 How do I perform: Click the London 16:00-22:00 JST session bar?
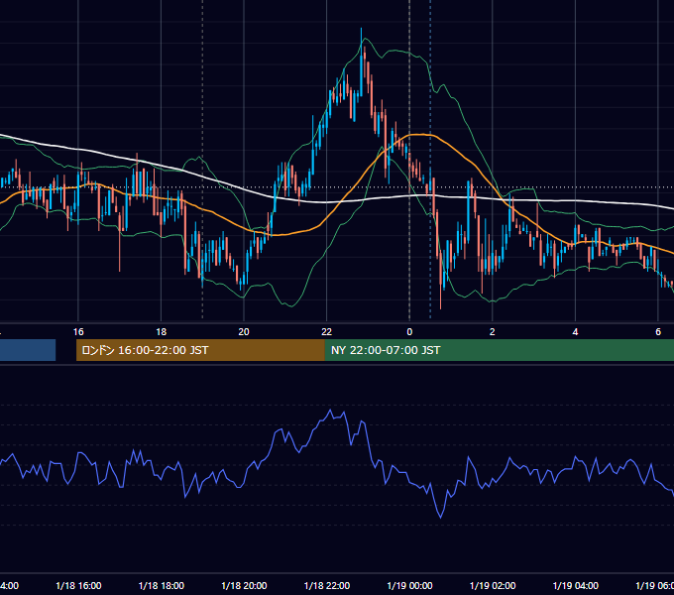point(200,350)
